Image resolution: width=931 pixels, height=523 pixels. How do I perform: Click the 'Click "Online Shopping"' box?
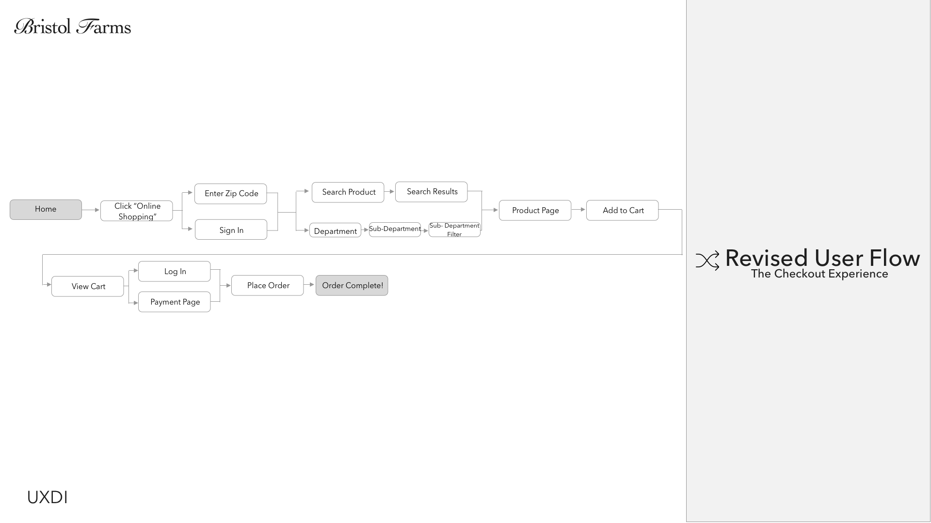[137, 211]
